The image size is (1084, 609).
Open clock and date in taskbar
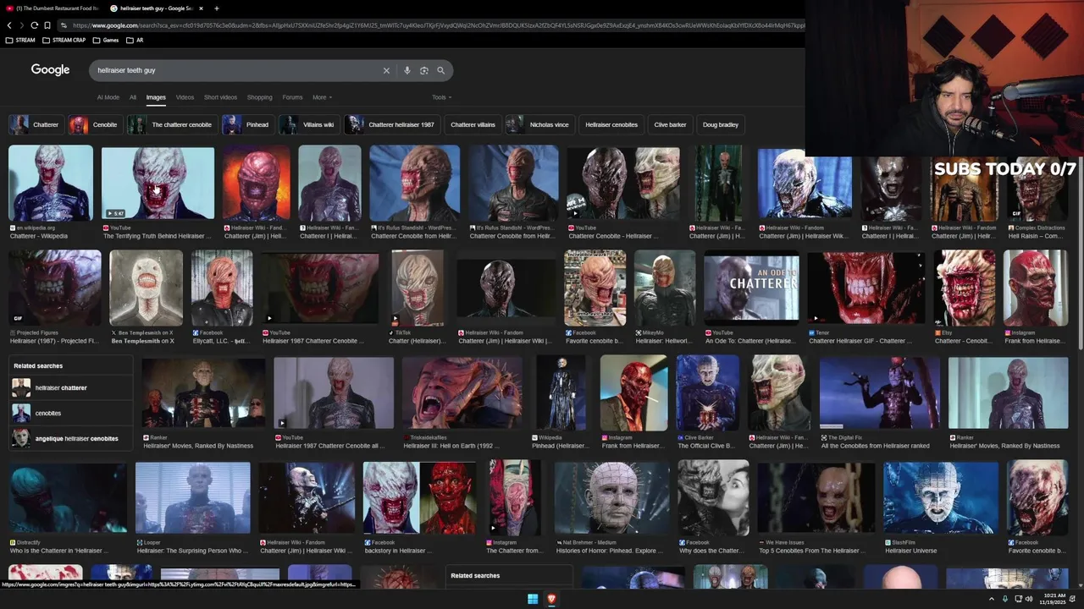(x=1054, y=599)
